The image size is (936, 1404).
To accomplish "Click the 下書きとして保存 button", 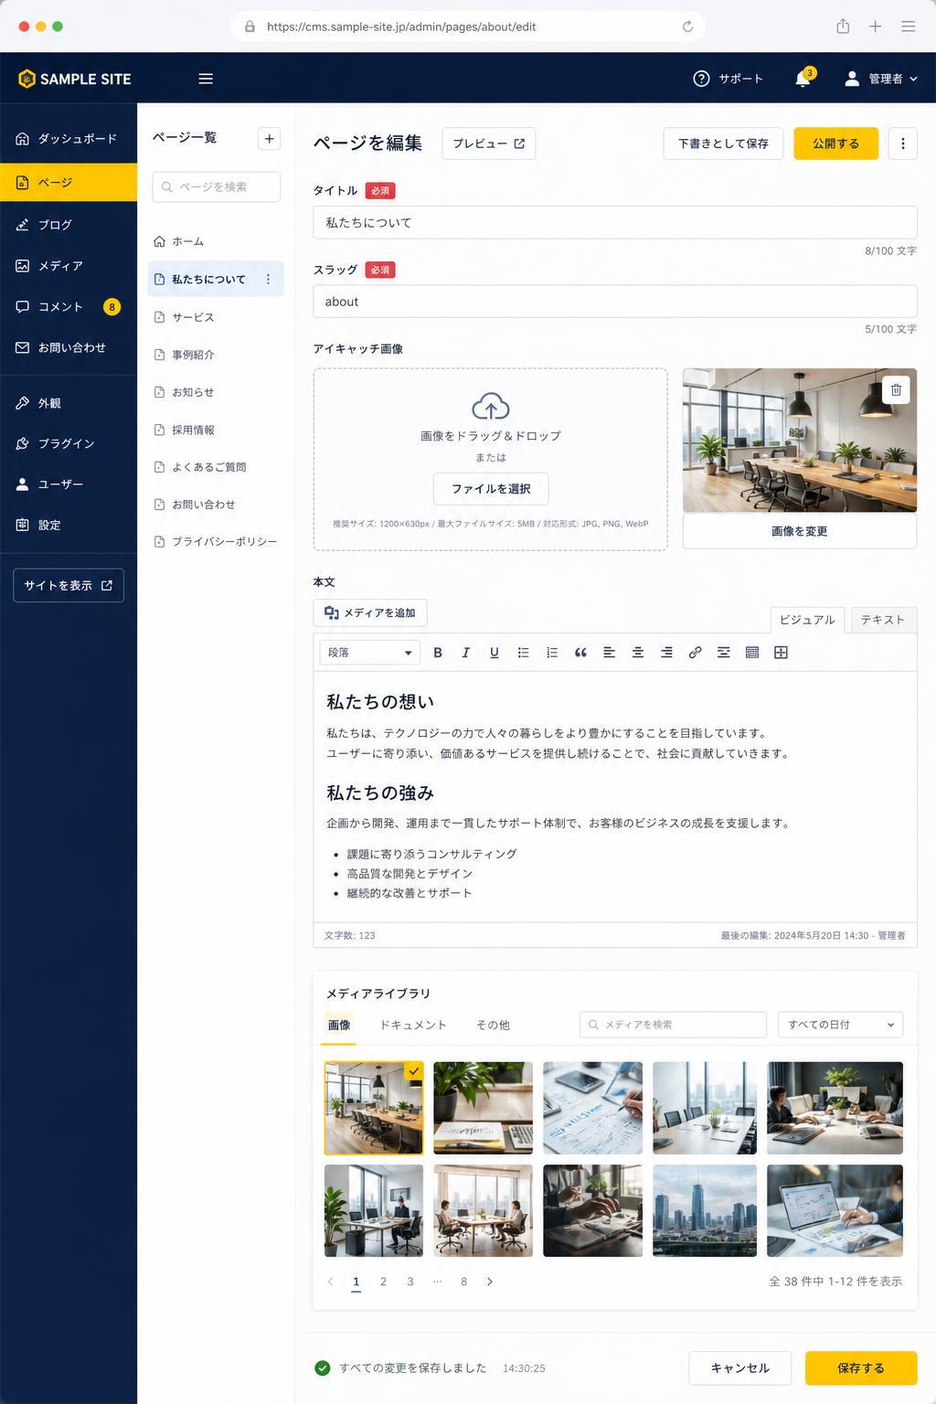I will click(x=723, y=144).
